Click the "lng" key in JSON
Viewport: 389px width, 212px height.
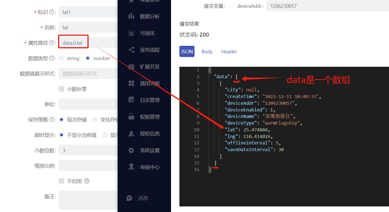tap(231, 136)
